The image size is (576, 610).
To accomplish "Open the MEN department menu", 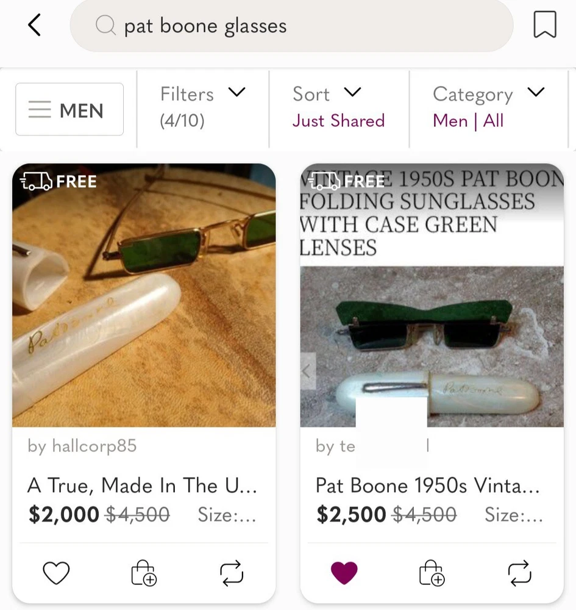I will coord(69,110).
